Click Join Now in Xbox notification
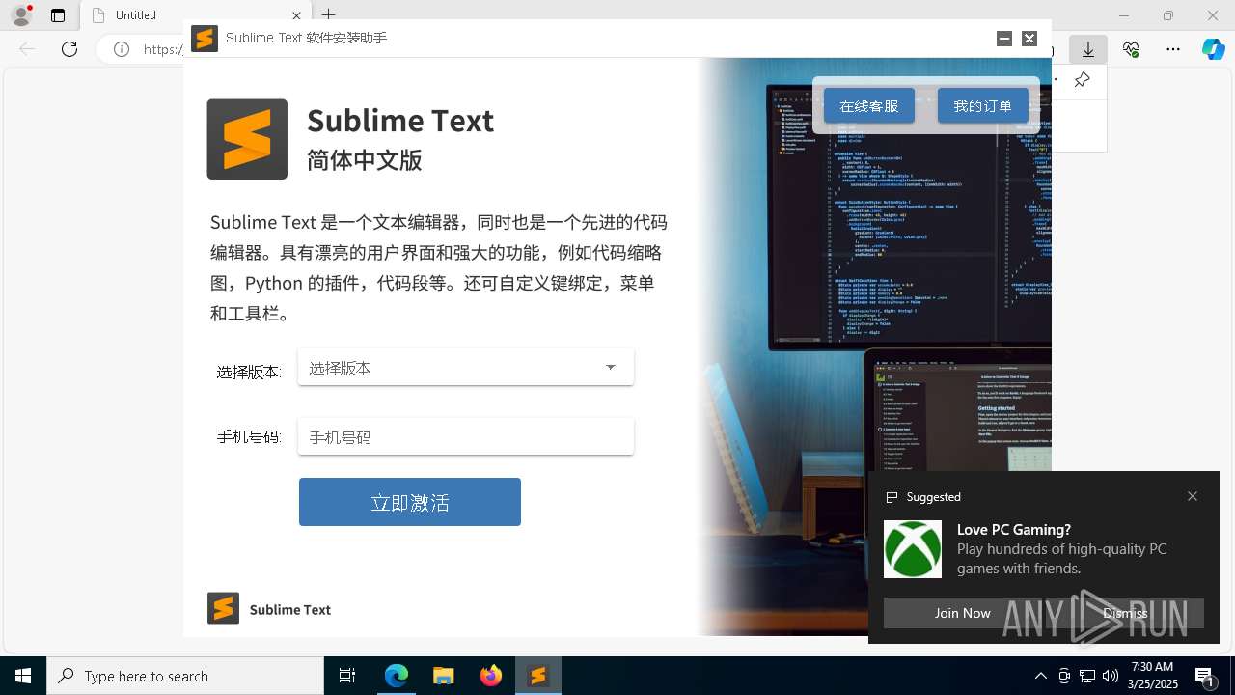Image resolution: width=1235 pixels, height=695 pixels. pos(962,613)
